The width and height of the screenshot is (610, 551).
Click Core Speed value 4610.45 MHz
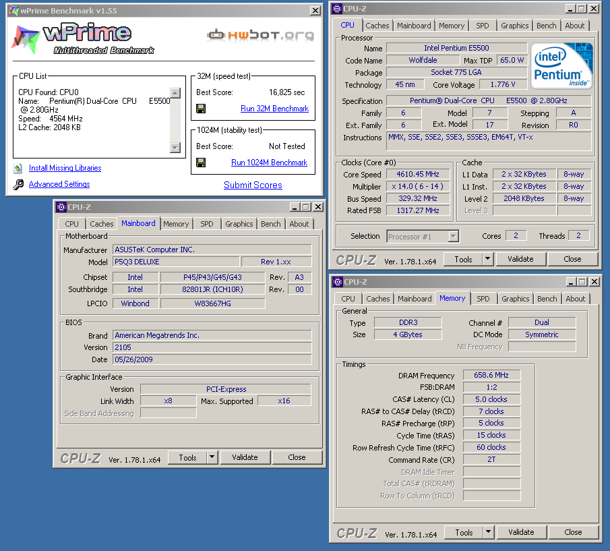pos(418,174)
